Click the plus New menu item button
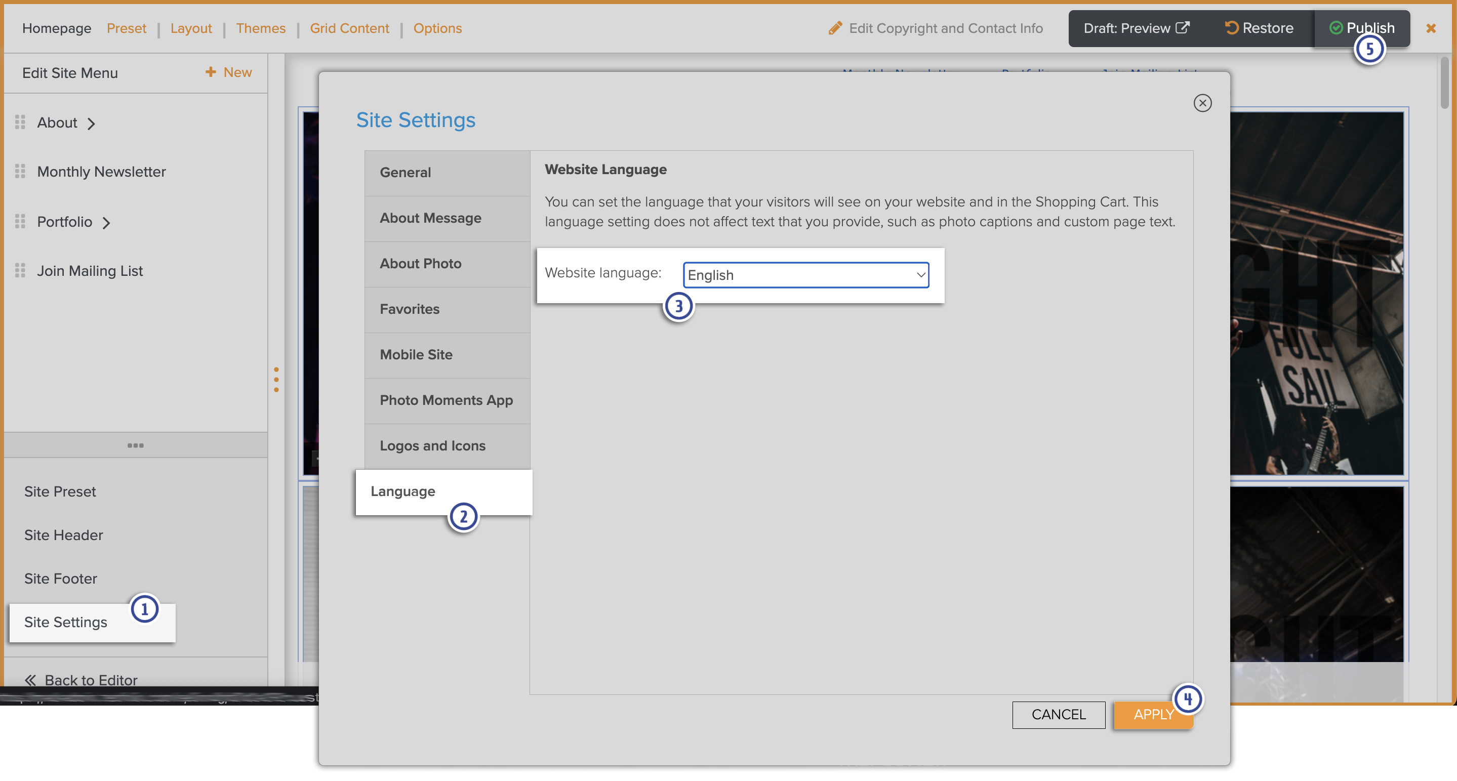This screenshot has width=1457, height=781. pyautogui.click(x=228, y=72)
